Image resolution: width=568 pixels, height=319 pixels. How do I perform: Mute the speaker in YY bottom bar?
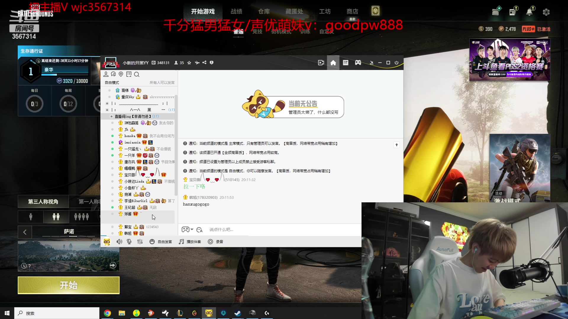119,242
